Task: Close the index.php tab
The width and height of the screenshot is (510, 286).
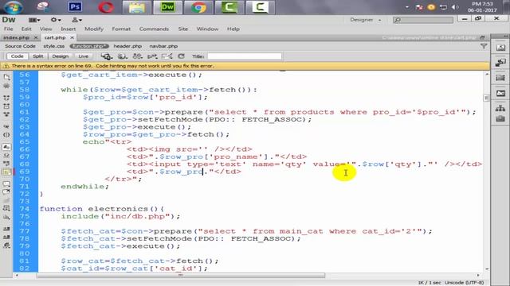Action: 36,37
